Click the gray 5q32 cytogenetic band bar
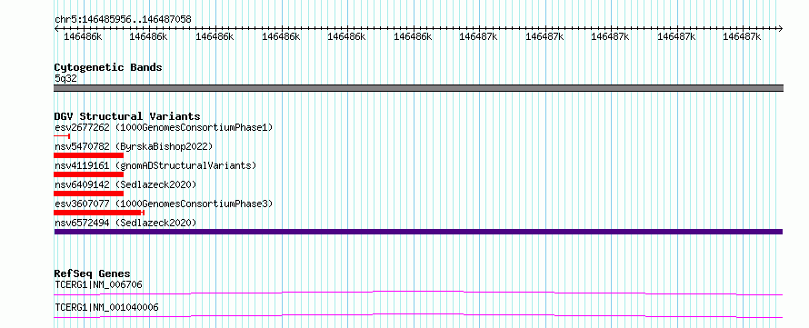Viewport: 809px width, 328px height. click(x=418, y=88)
